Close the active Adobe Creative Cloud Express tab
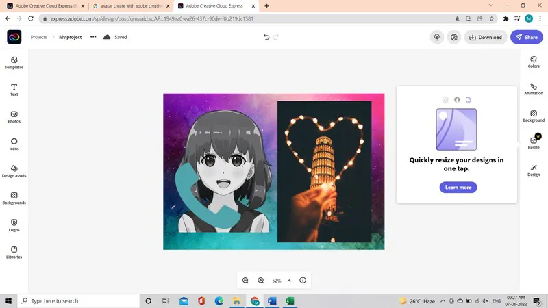The image size is (548, 308). (x=253, y=6)
